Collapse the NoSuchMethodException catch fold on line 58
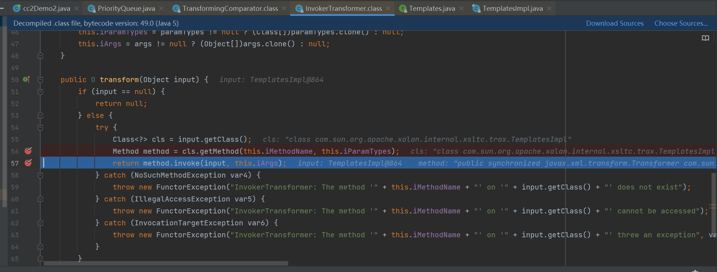 coord(41,175)
